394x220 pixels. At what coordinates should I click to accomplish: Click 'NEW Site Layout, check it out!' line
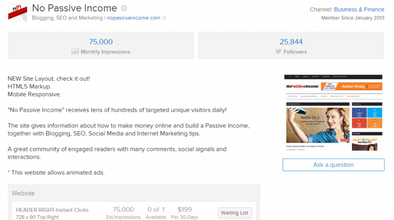point(49,79)
